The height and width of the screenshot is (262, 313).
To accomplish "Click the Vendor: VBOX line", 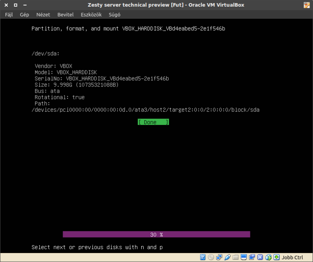I will pyautogui.click(x=54, y=66).
